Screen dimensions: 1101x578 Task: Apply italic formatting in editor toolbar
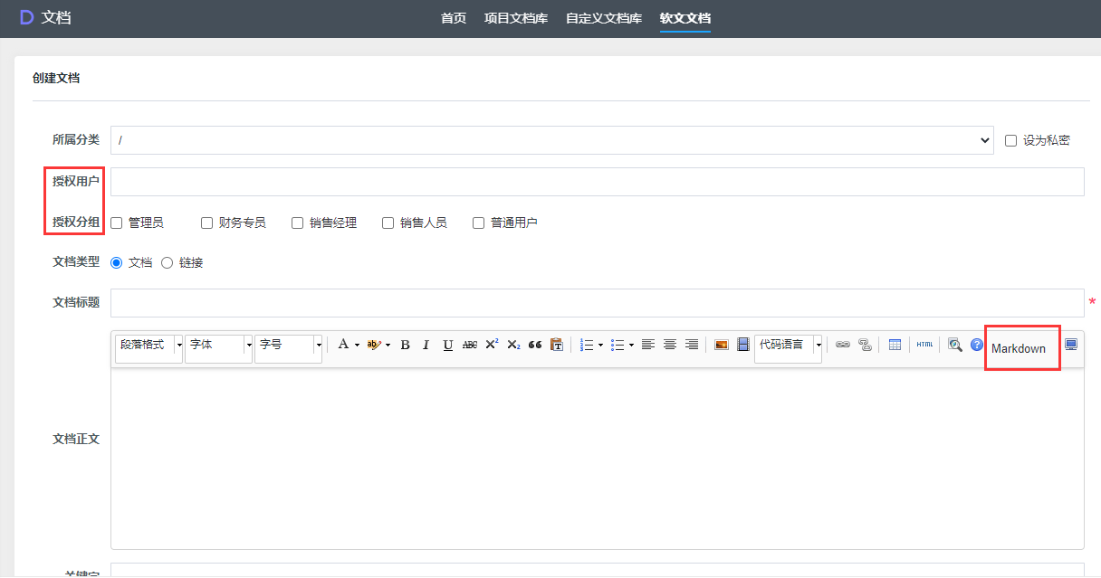pyautogui.click(x=426, y=345)
